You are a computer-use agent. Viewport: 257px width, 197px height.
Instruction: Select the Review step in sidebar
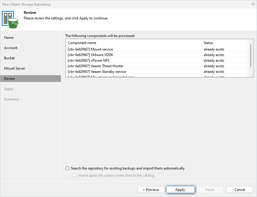(10, 79)
